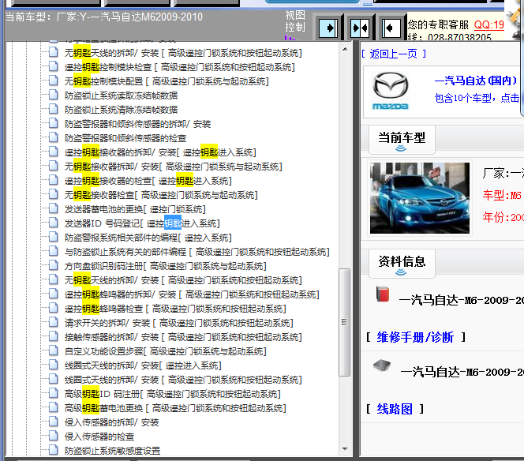Screen dimensions: 524x461
Task: Open 与防盗锁止系统有关的部件编程 entry
Action: coord(197,252)
